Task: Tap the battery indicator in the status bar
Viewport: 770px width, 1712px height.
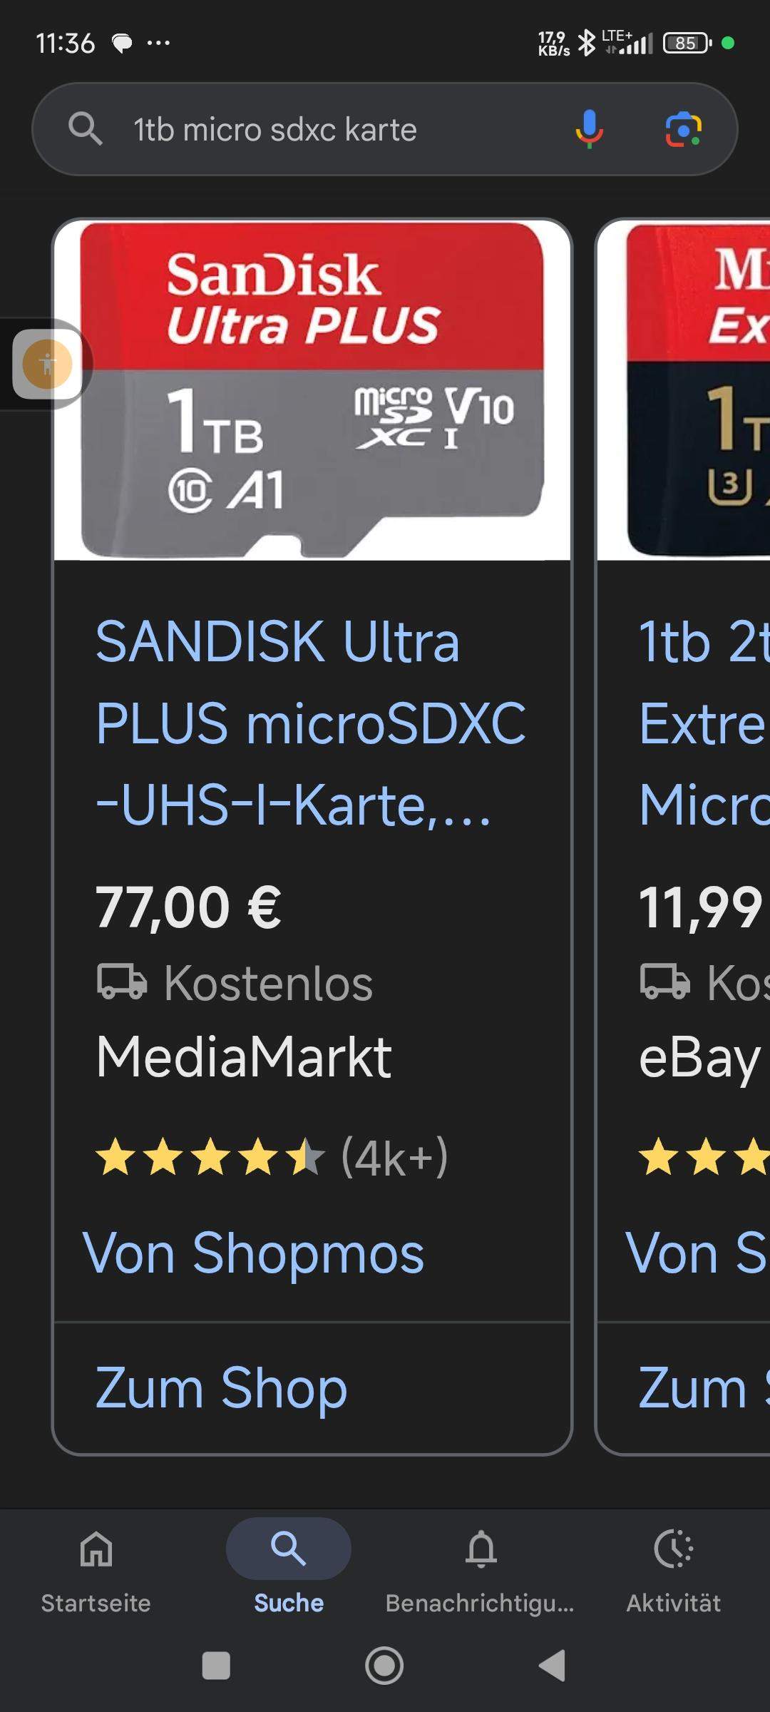Action: 686,44
